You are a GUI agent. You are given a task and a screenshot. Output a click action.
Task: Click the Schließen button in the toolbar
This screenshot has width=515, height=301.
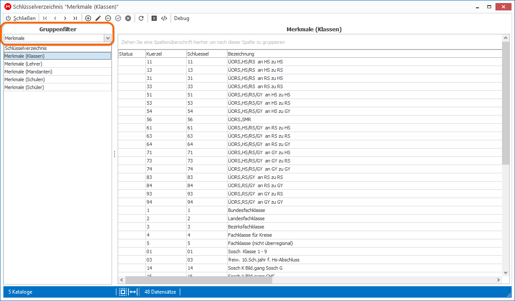(20, 18)
